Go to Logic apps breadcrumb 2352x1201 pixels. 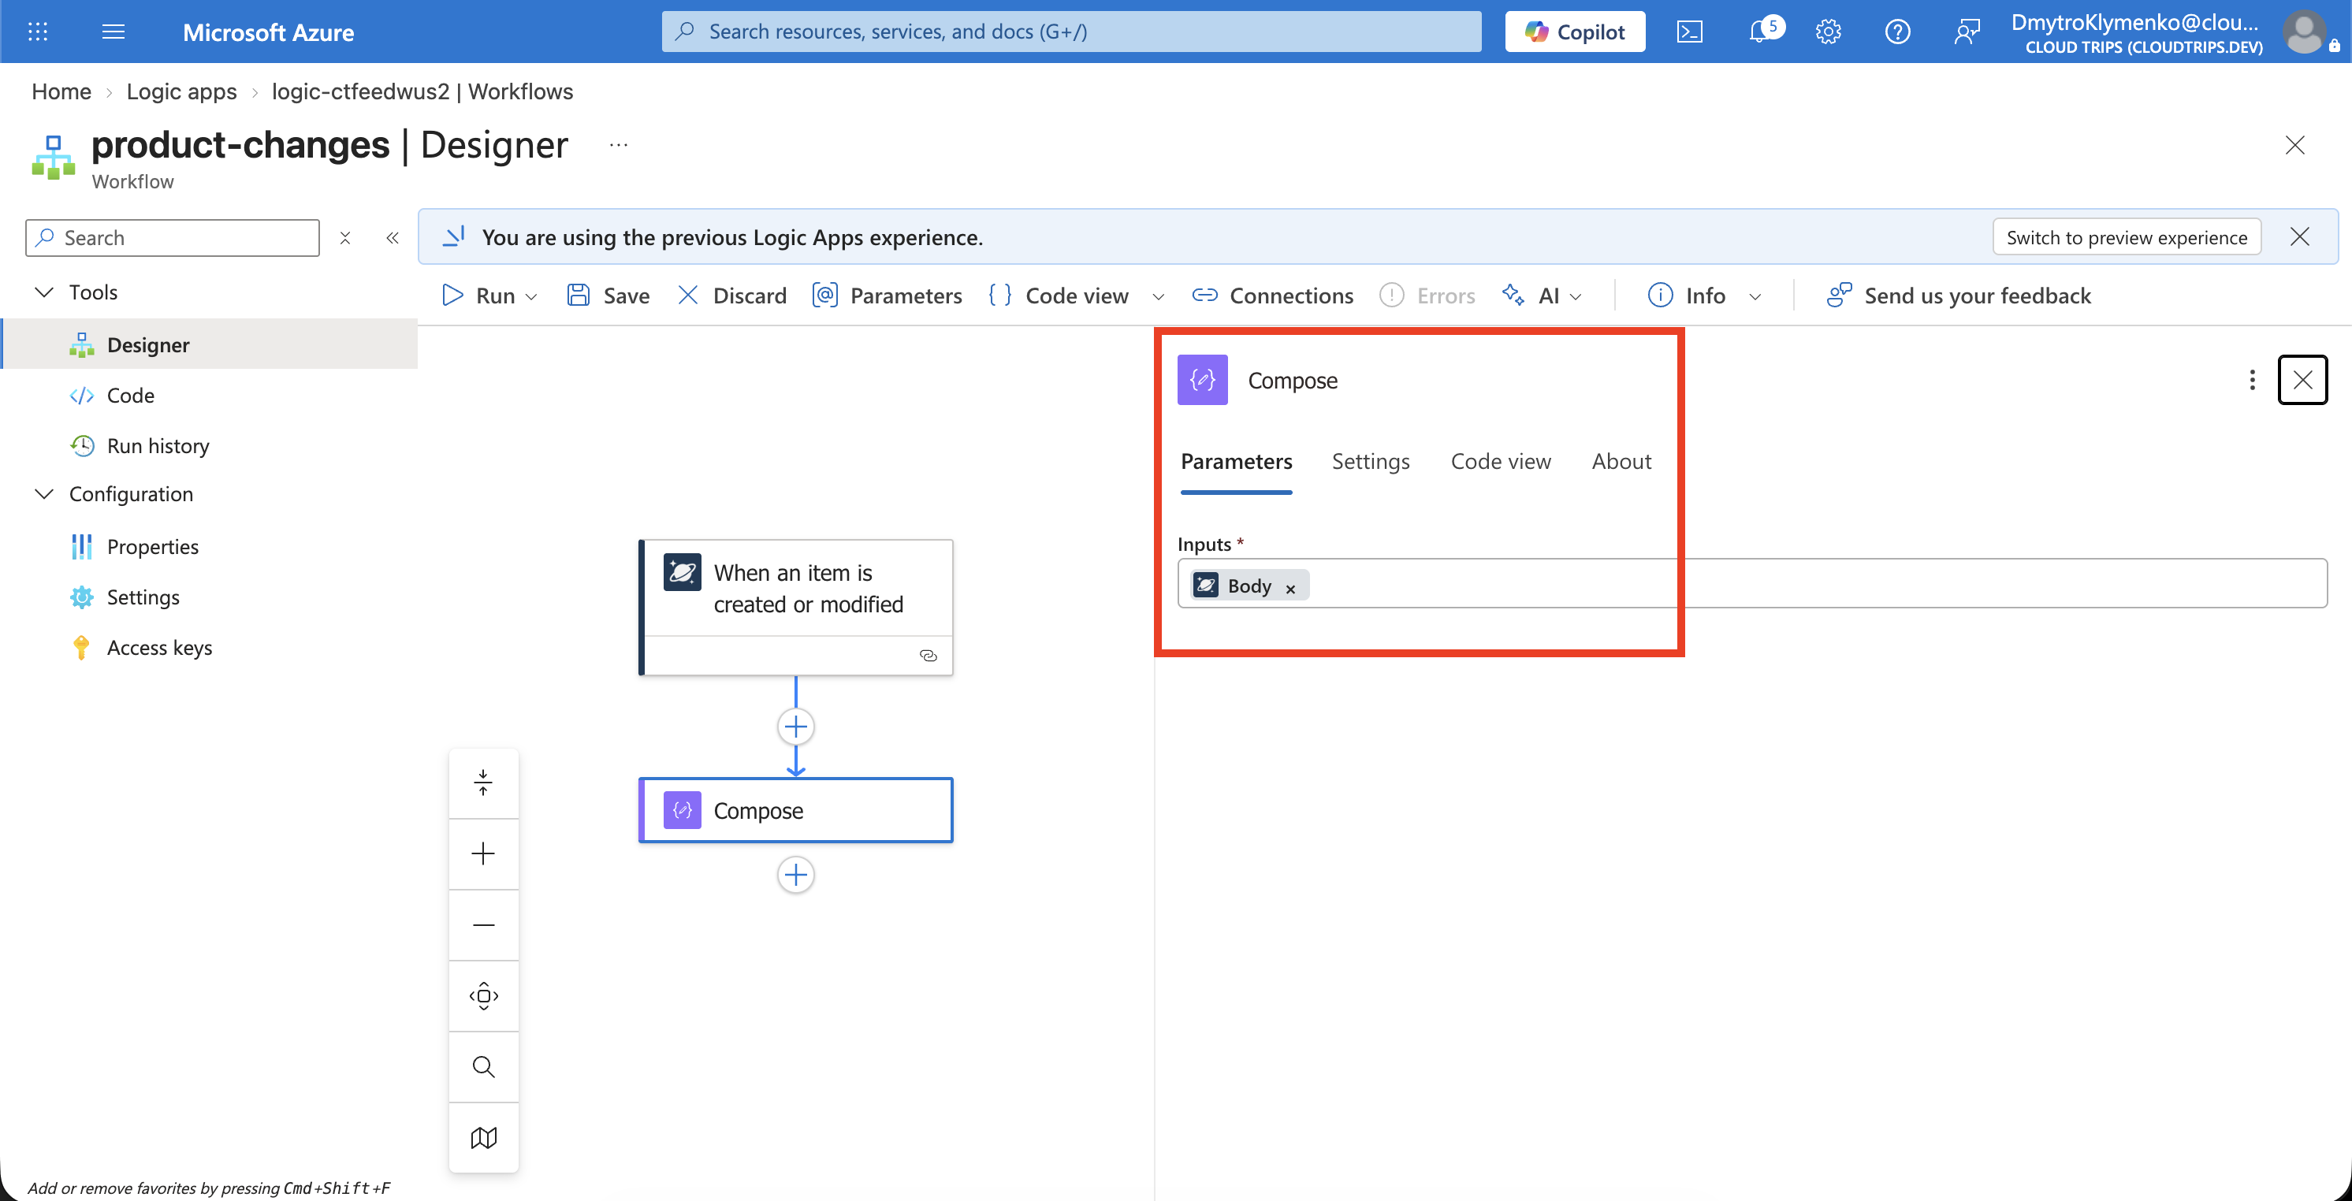coord(182,91)
